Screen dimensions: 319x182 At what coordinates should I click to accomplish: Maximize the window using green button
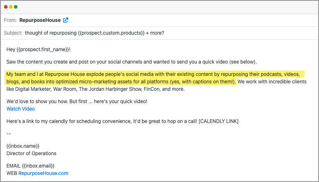(x=16, y=7)
